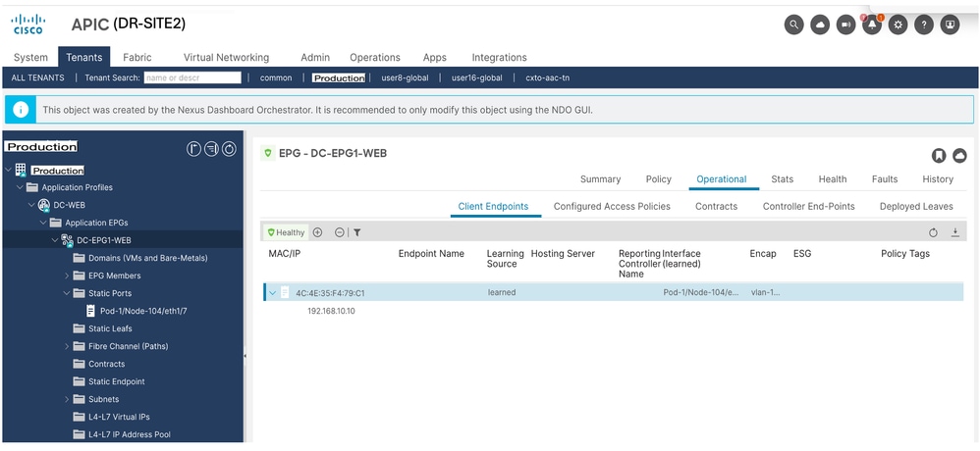Screen dimensions: 980x451
Task: Open the user8-global tenant link
Action: point(405,78)
